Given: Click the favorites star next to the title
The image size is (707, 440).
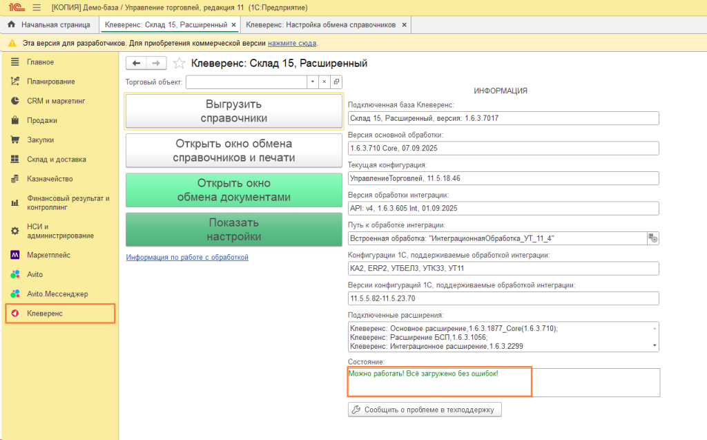Looking at the screenshot, I should click(x=180, y=64).
